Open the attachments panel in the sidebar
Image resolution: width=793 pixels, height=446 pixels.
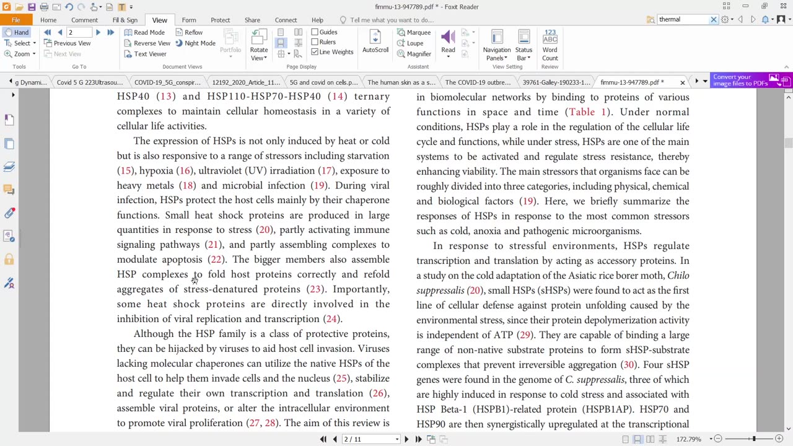pos(9,212)
